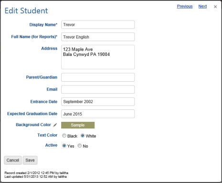Focus the Display Name field
222x183 pixels.
(x=98, y=25)
